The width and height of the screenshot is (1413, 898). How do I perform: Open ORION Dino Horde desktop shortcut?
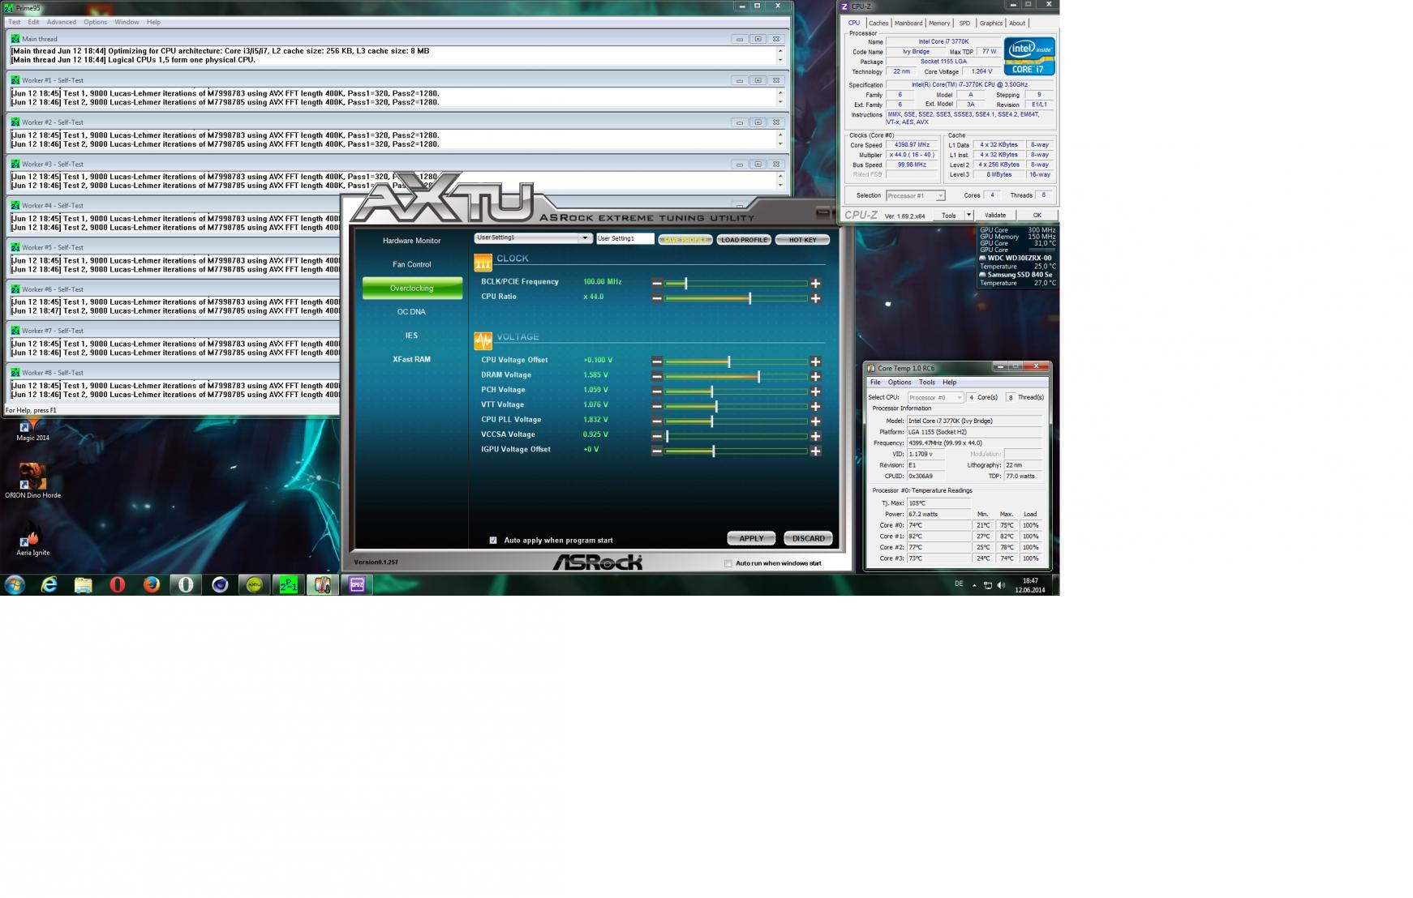pos(32,481)
